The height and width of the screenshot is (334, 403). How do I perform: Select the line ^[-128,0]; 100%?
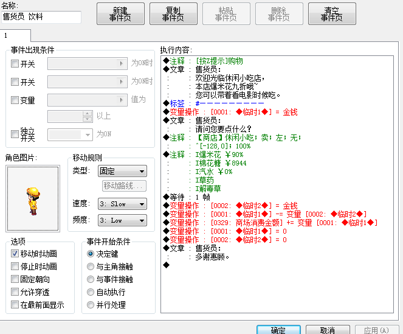pos(277,146)
